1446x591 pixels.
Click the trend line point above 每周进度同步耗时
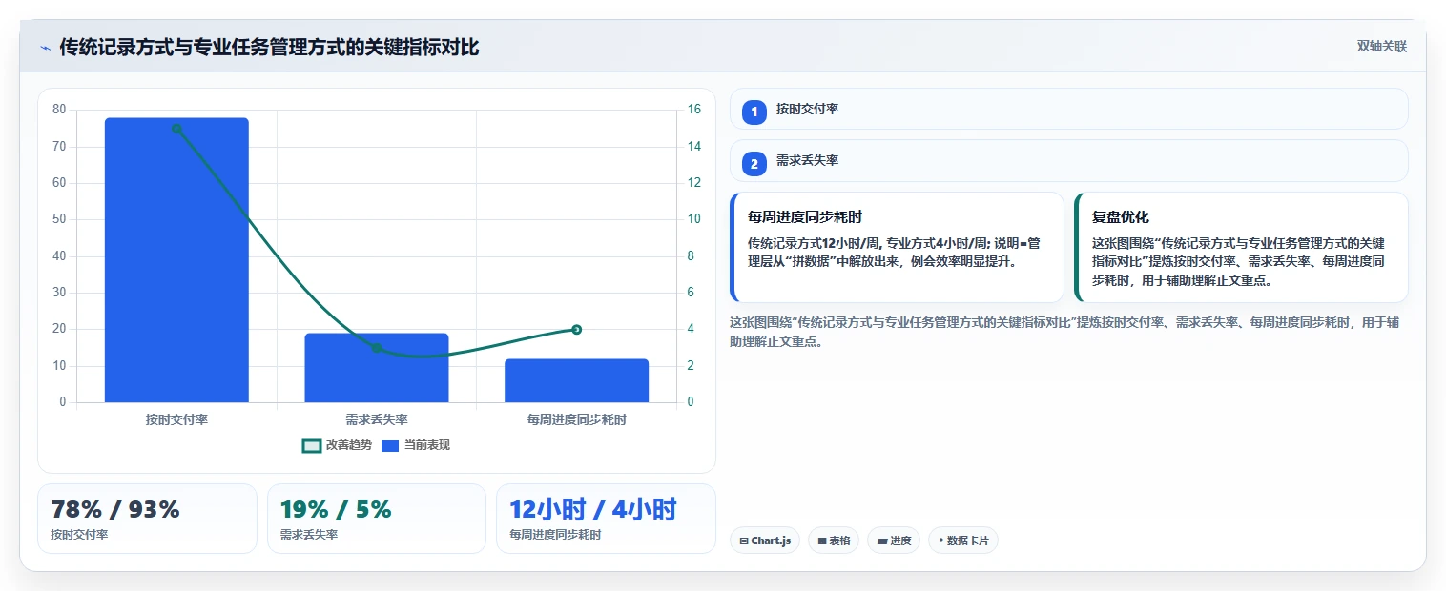pyautogui.click(x=576, y=330)
